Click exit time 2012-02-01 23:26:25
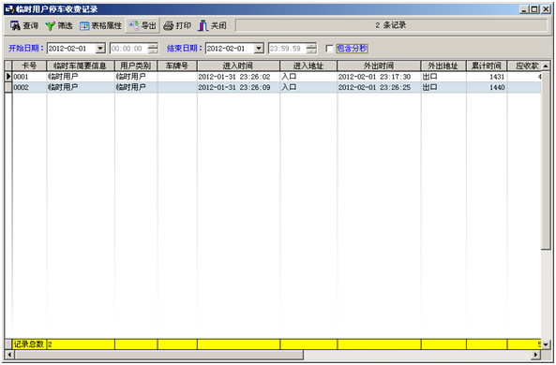The width and height of the screenshot is (556, 365). (x=374, y=87)
